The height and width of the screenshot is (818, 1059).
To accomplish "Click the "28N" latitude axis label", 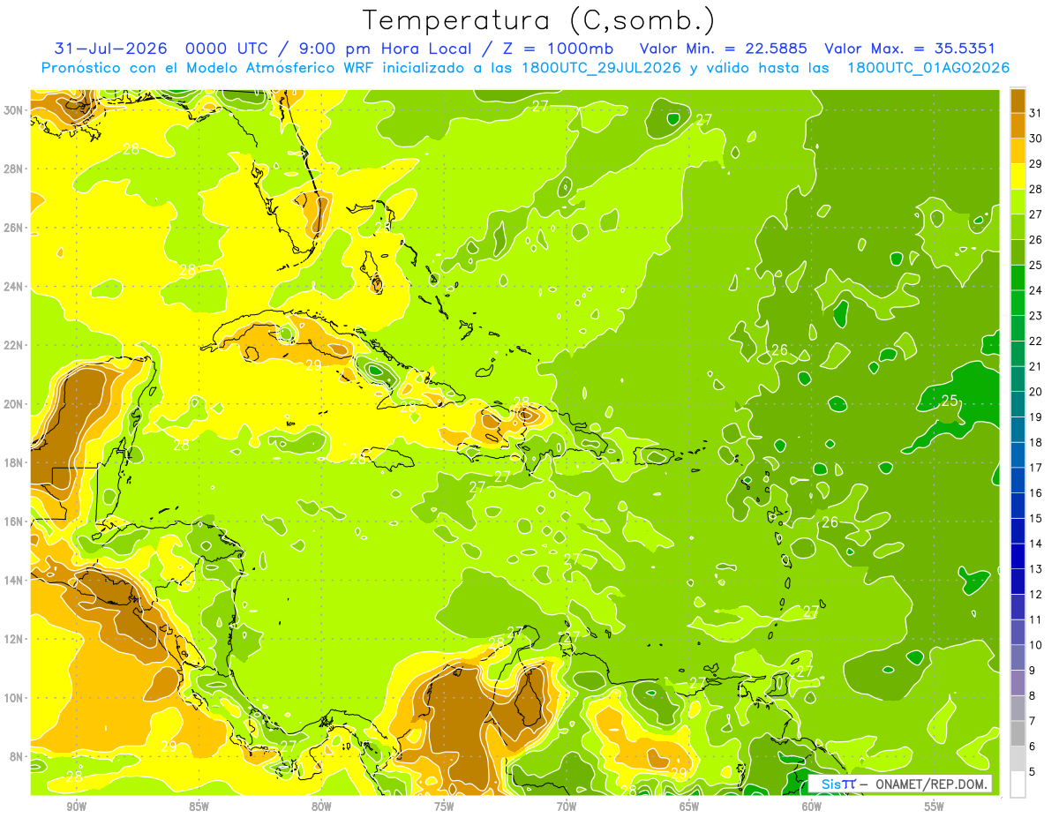I will coord(15,169).
